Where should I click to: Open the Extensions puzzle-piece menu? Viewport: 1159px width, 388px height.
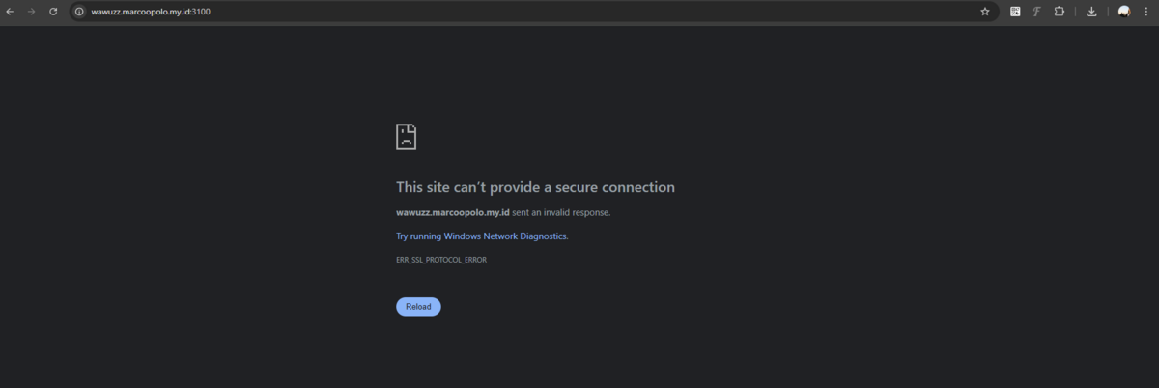1059,12
